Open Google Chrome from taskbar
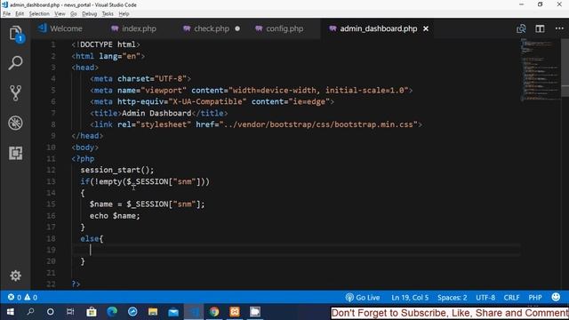The image size is (569, 320). 214,312
